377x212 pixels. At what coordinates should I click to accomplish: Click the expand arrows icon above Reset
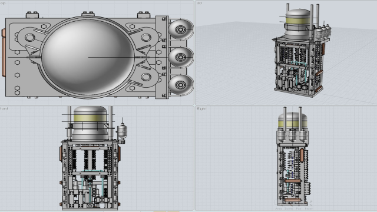pyautogui.click(x=310, y=203)
